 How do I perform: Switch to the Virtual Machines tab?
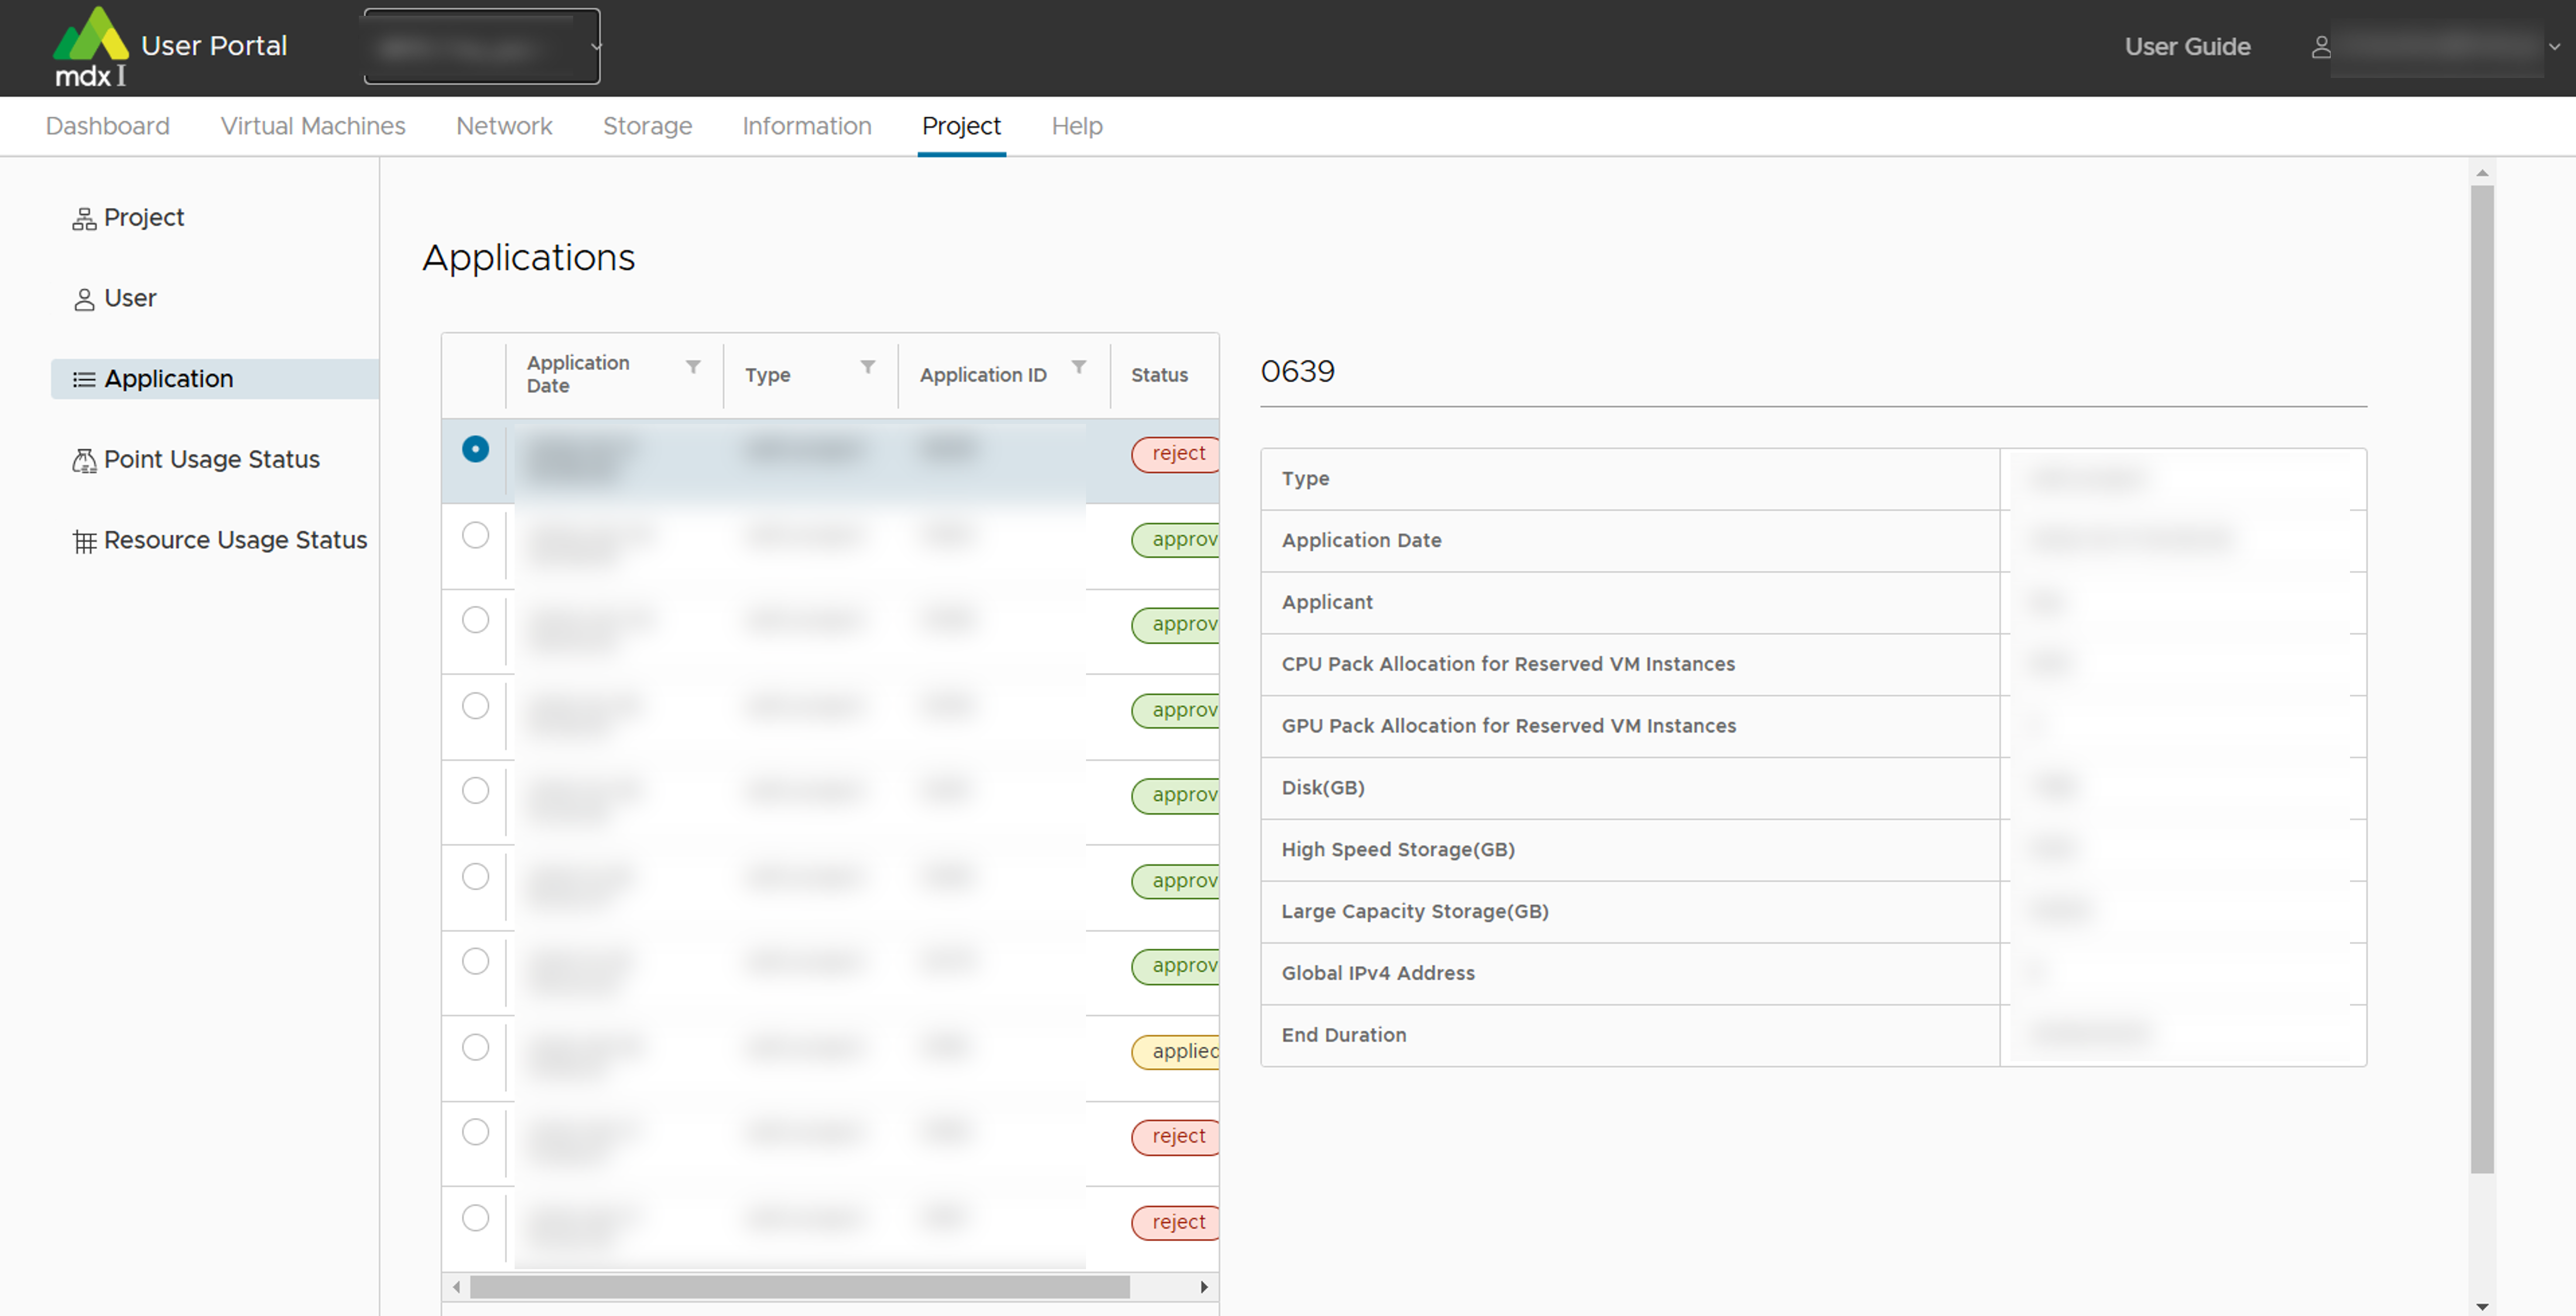click(x=313, y=126)
